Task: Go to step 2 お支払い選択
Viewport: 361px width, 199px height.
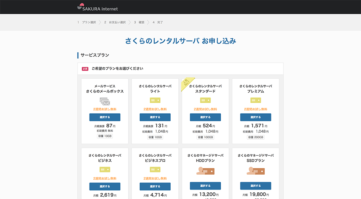Action: pos(115,22)
